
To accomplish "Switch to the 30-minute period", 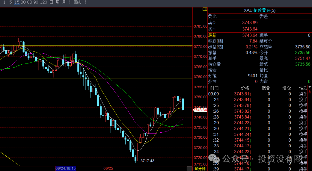I will (x=23, y=2).
